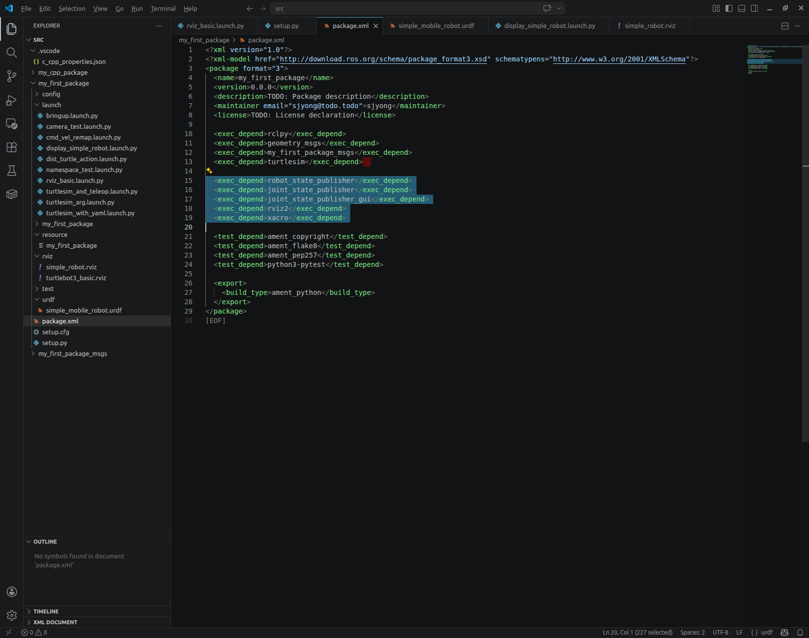Viewport: 809px width, 638px height.
Task: Open the Extensions view
Action: pyautogui.click(x=12, y=147)
